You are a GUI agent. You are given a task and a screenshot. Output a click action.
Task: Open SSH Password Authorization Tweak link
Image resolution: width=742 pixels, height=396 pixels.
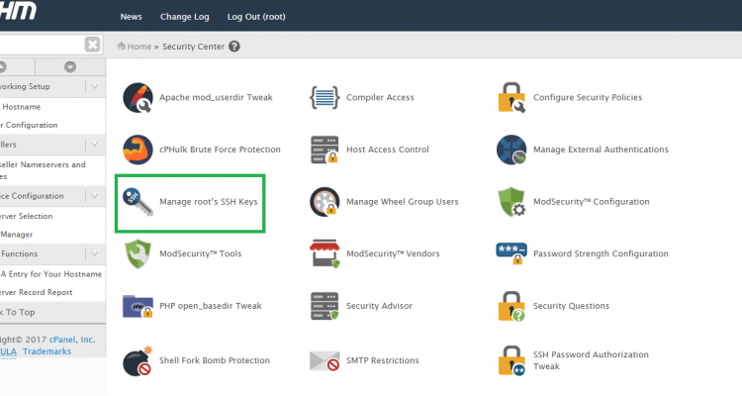click(x=591, y=360)
